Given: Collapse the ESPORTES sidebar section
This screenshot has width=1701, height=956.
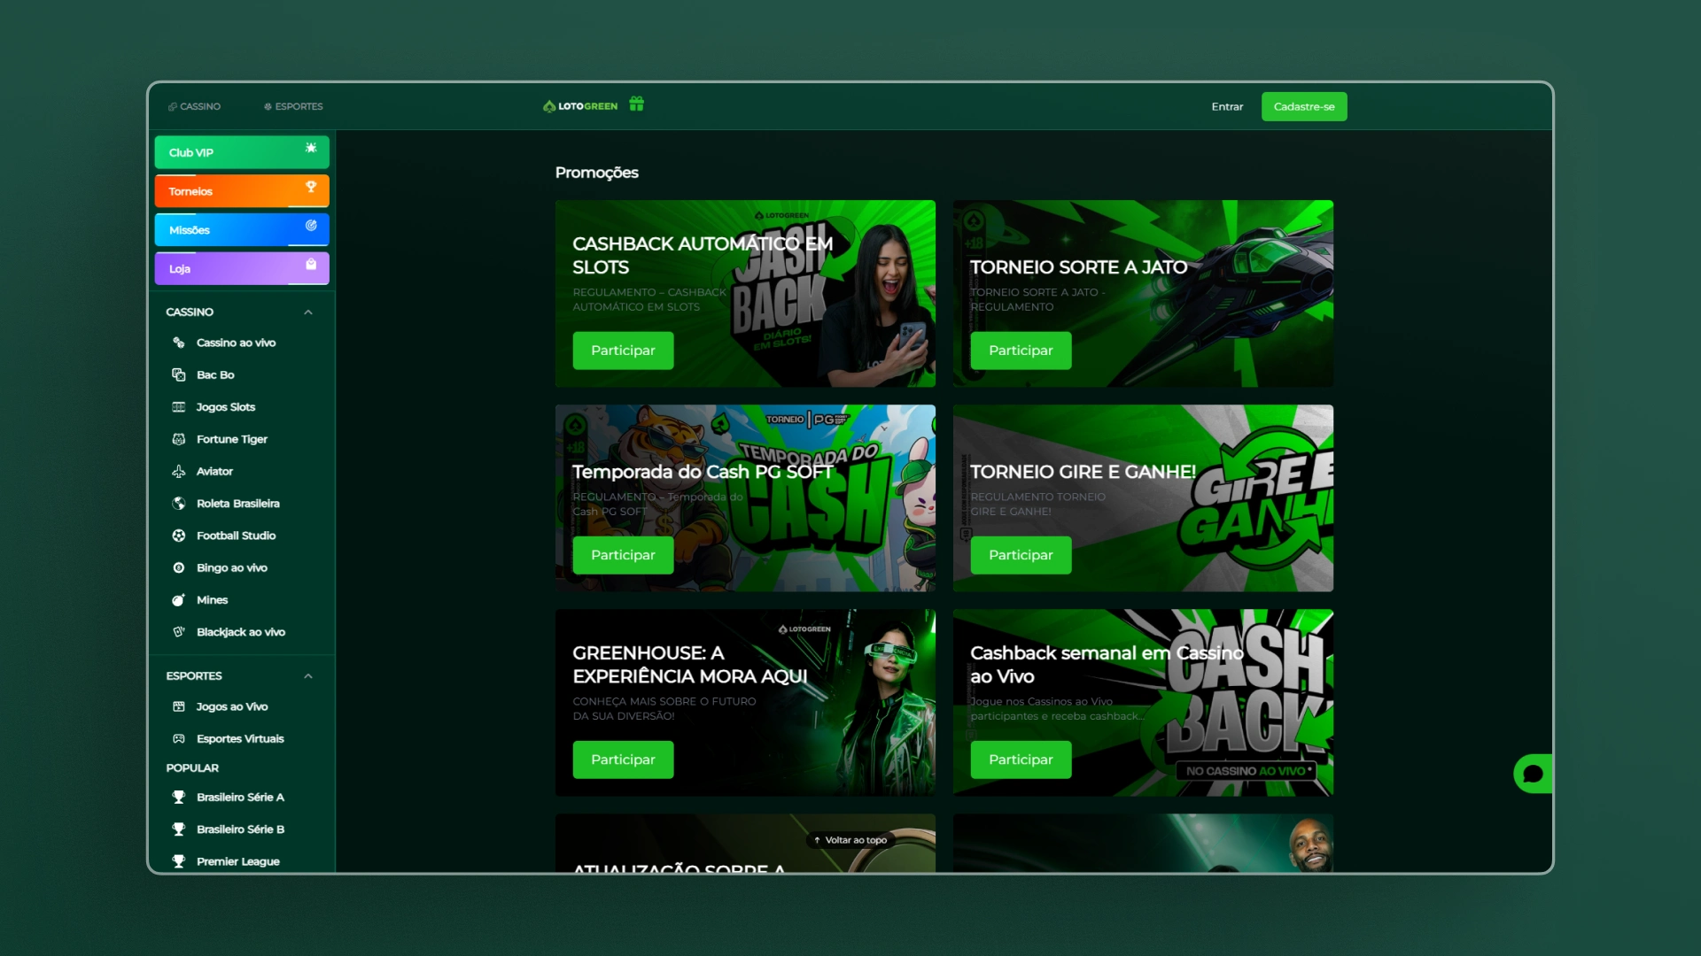Looking at the screenshot, I should click(x=308, y=676).
